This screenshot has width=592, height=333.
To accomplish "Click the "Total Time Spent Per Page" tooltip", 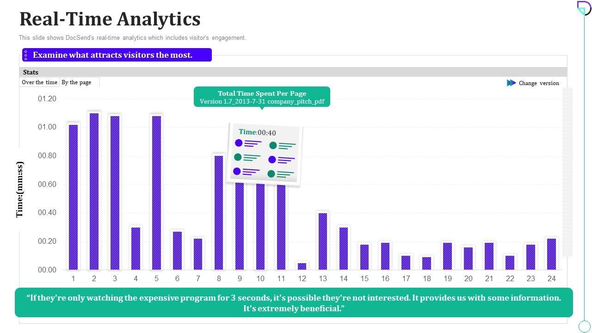I will tap(262, 97).
